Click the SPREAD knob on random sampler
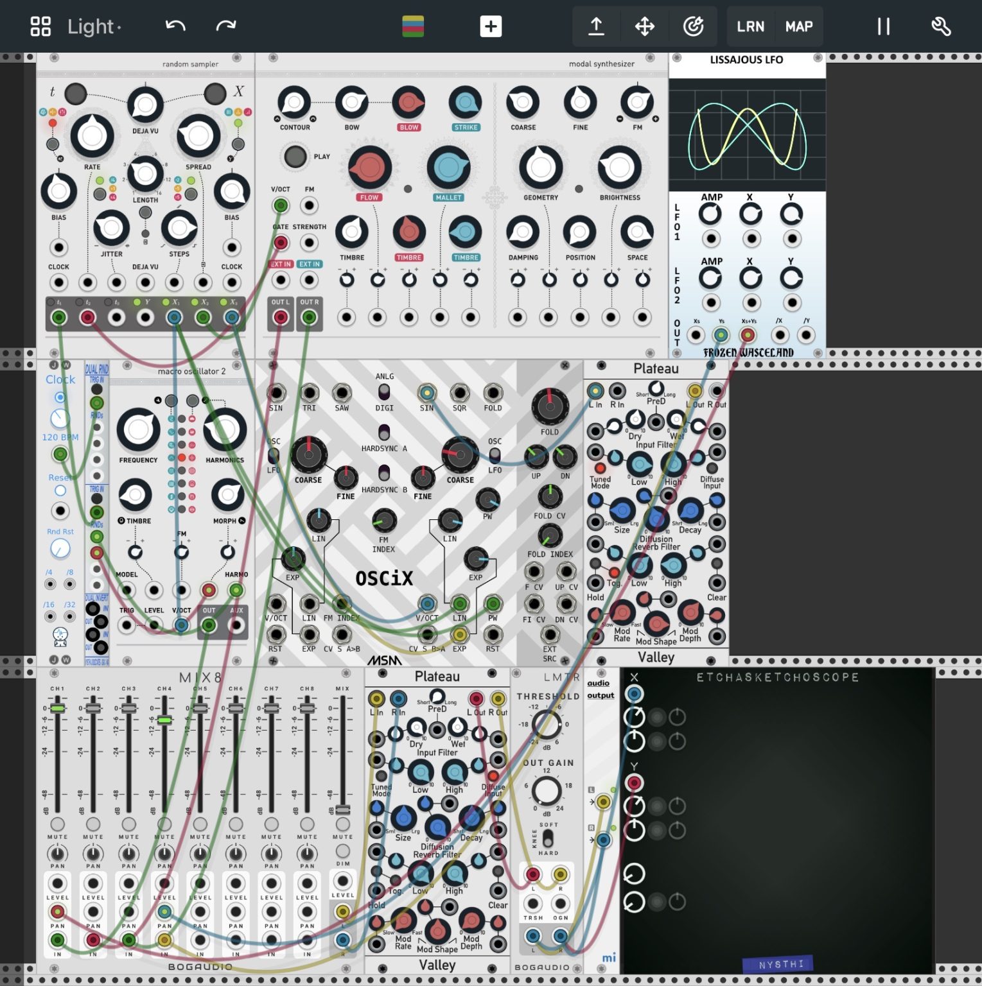This screenshot has height=986, width=982. pos(198,136)
